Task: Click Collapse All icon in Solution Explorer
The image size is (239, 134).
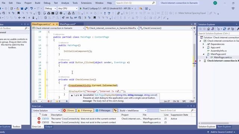Action: 229,29
